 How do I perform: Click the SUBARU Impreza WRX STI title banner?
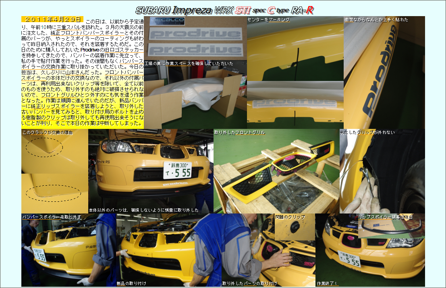pos(224,10)
